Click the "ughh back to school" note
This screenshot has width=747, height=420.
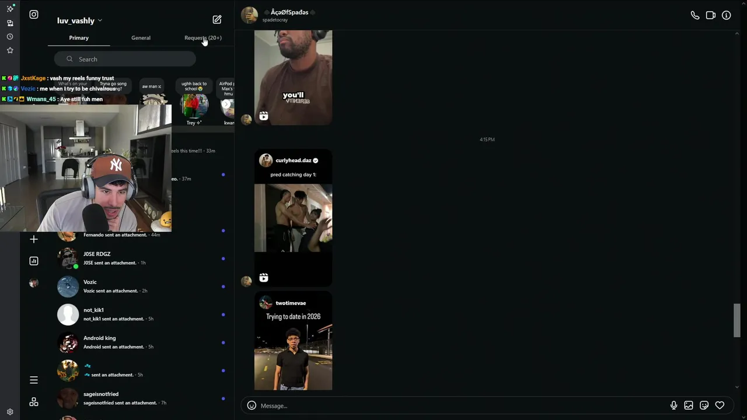[194, 86]
